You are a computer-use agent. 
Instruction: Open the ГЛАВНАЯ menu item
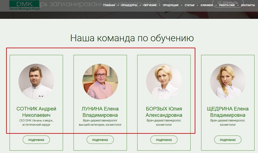click(109, 5)
